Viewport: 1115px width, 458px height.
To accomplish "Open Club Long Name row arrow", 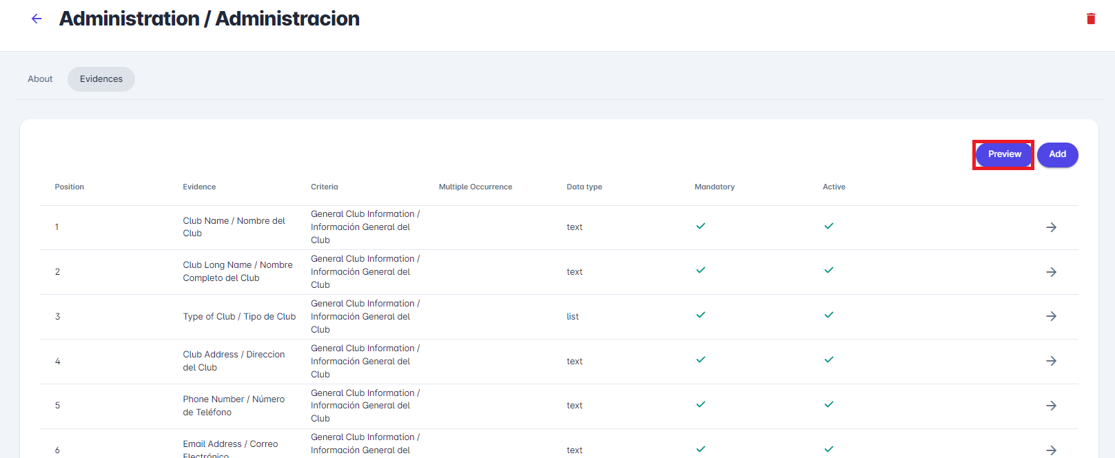I will pyautogui.click(x=1051, y=272).
